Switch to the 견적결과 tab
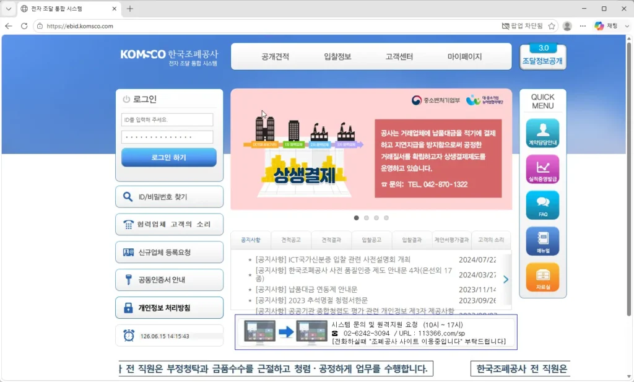The height and width of the screenshot is (382, 634). pos(331,240)
